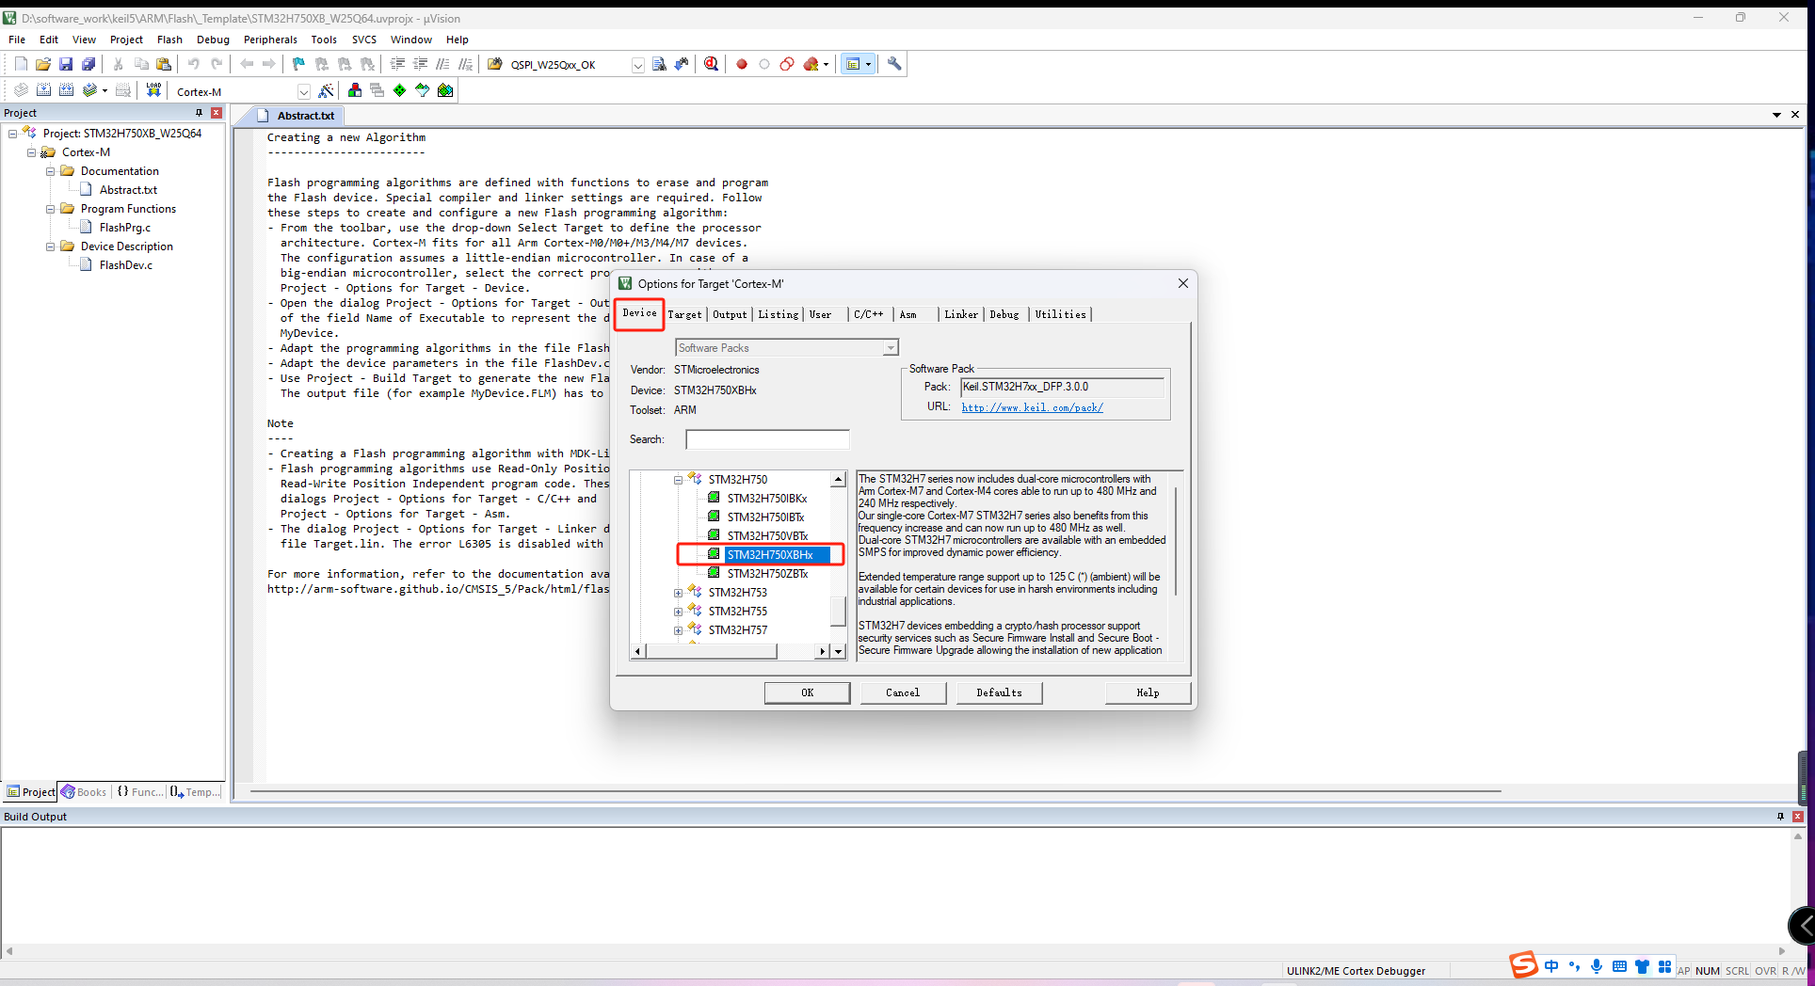Toggle the Project panel auto-hide pin
This screenshot has height=986, width=1815.
click(x=199, y=113)
